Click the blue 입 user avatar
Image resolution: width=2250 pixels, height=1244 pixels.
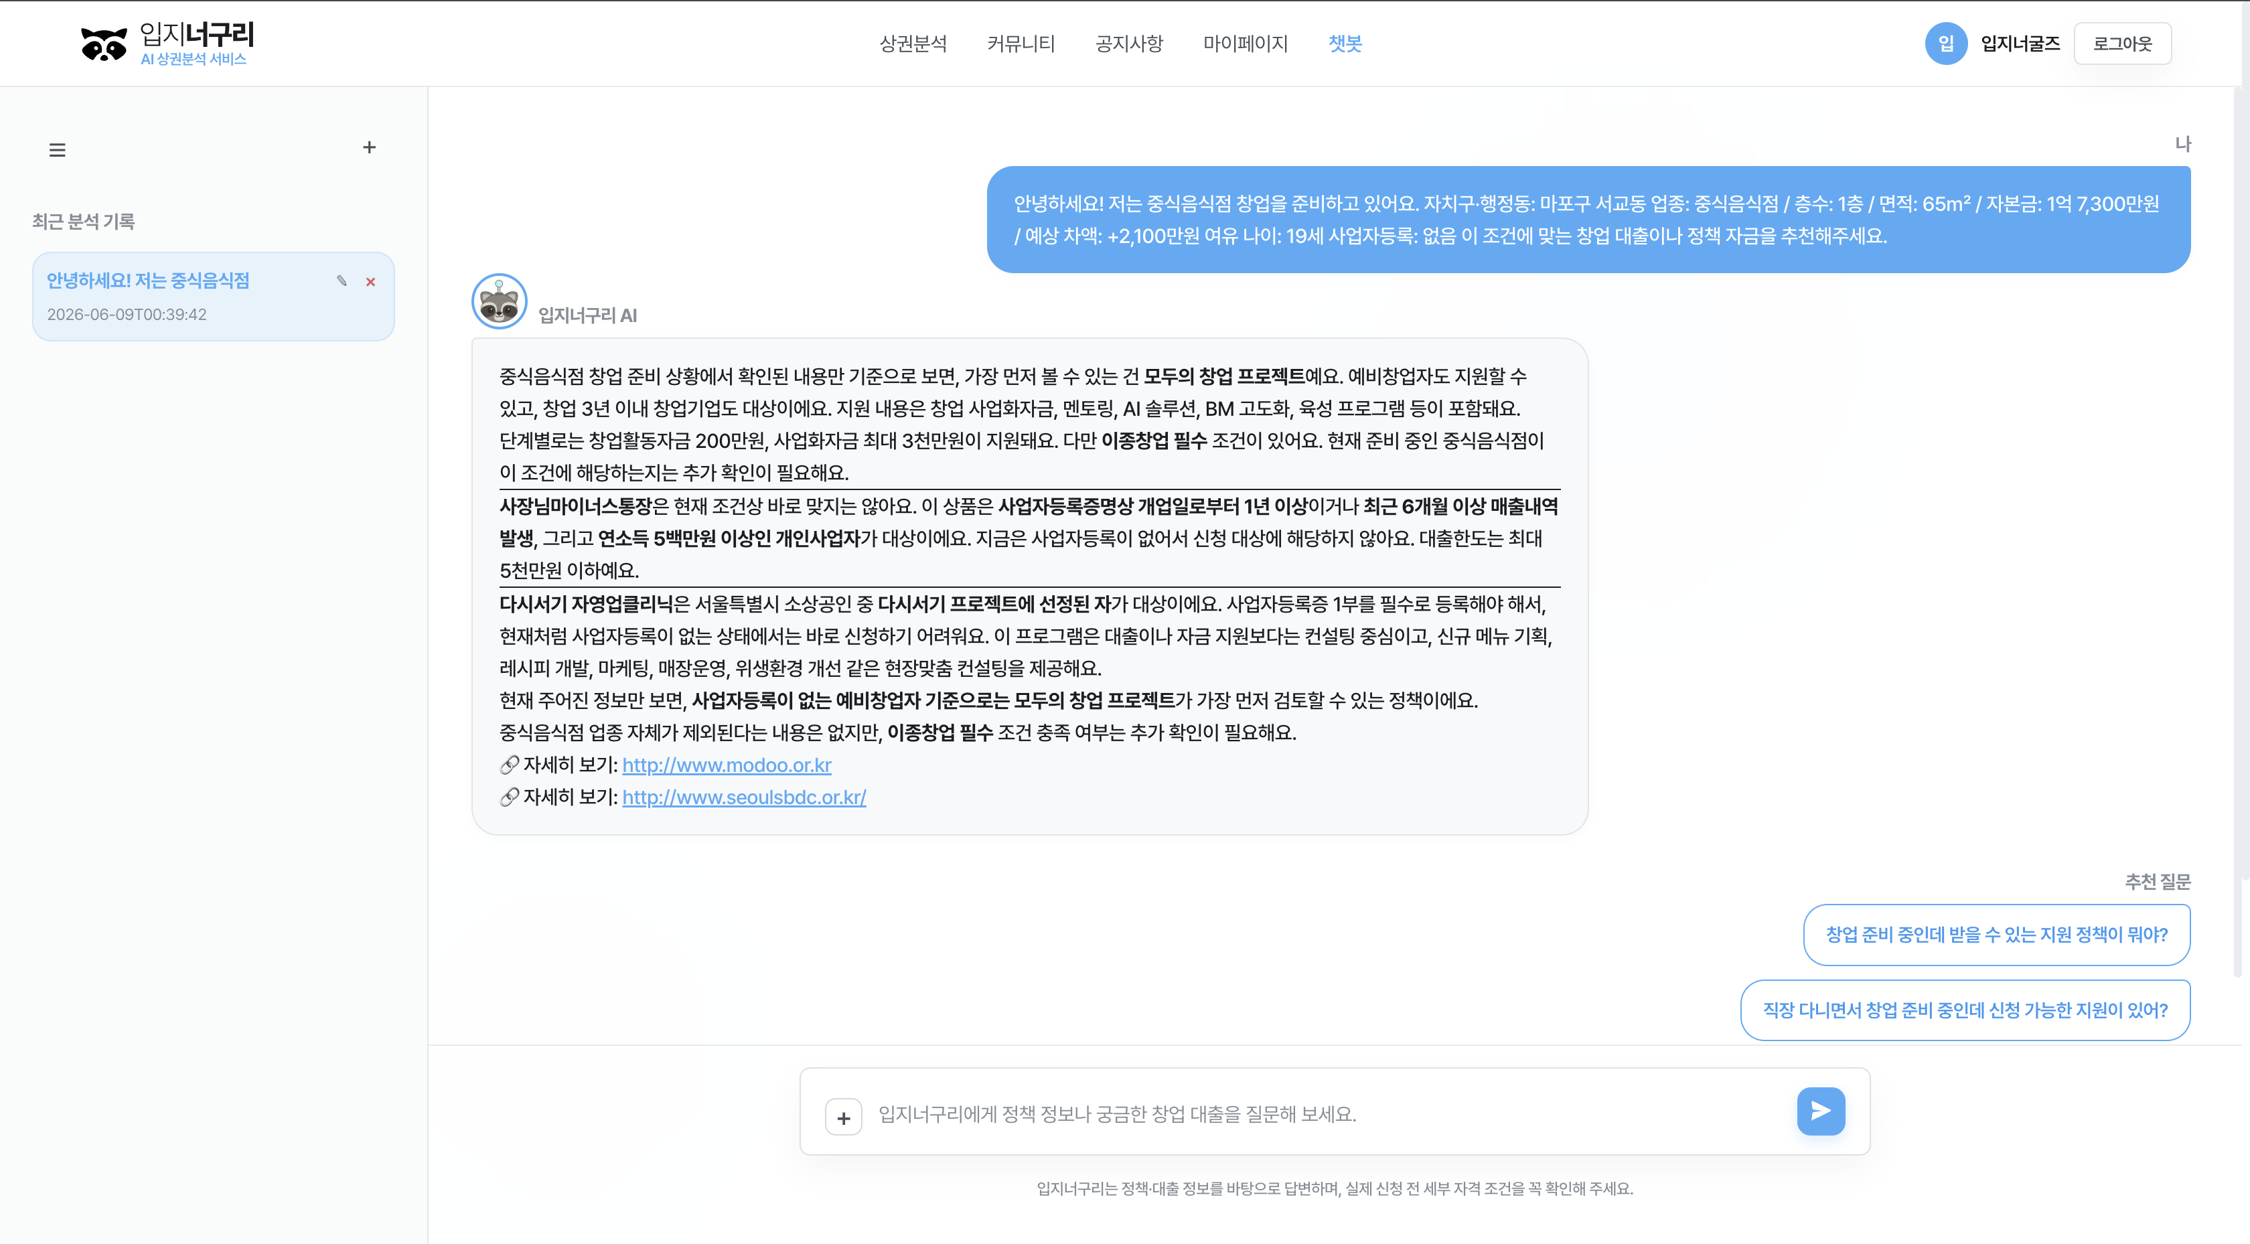1946,44
